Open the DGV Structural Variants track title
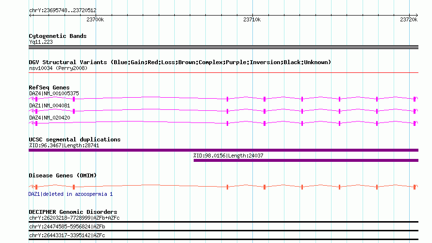The width and height of the screenshot is (432, 243). [x=180, y=62]
